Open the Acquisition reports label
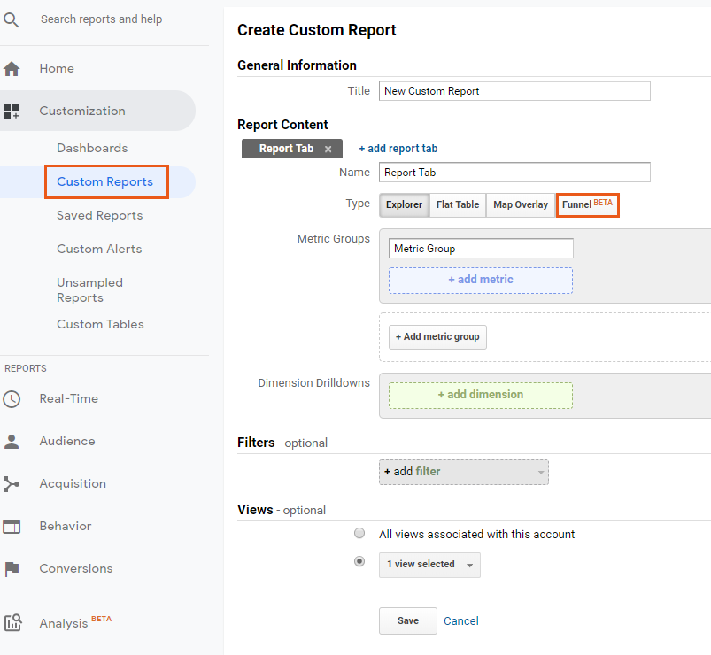 [73, 483]
